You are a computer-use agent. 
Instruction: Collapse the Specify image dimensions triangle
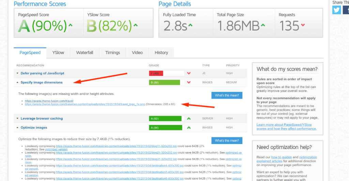[17, 82]
